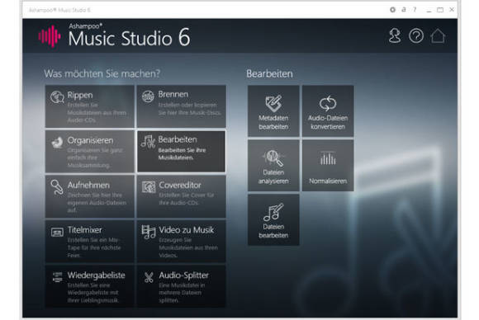
Task: Open settings gear in title bar
Action: click(x=392, y=10)
